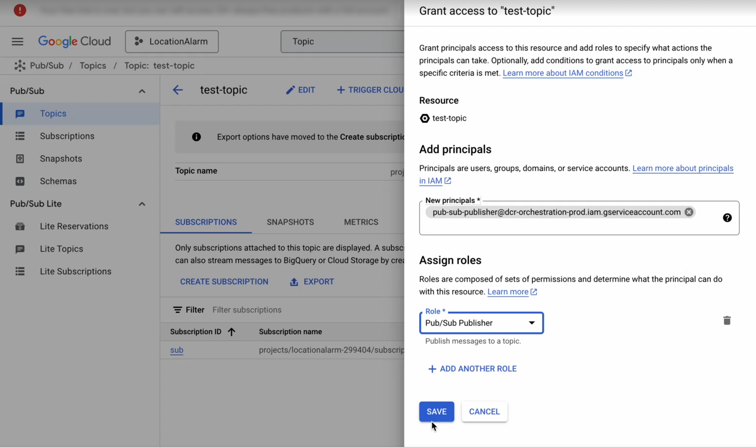Screen dimensions: 756x447
Task: Open the LocationAlarm project selector
Action: coord(172,41)
